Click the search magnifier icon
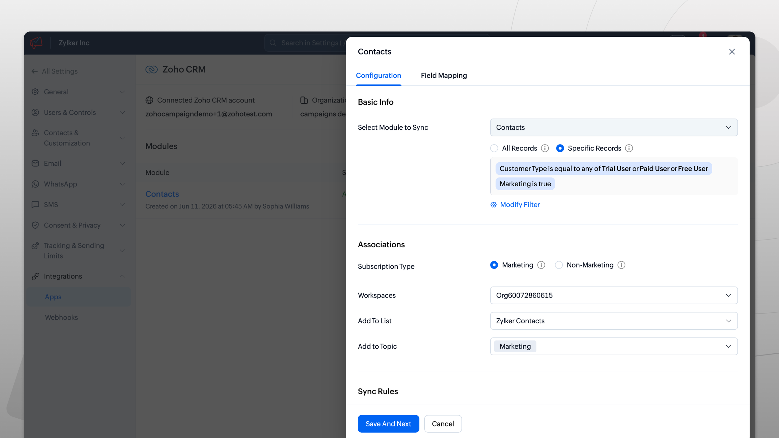 pyautogui.click(x=273, y=43)
